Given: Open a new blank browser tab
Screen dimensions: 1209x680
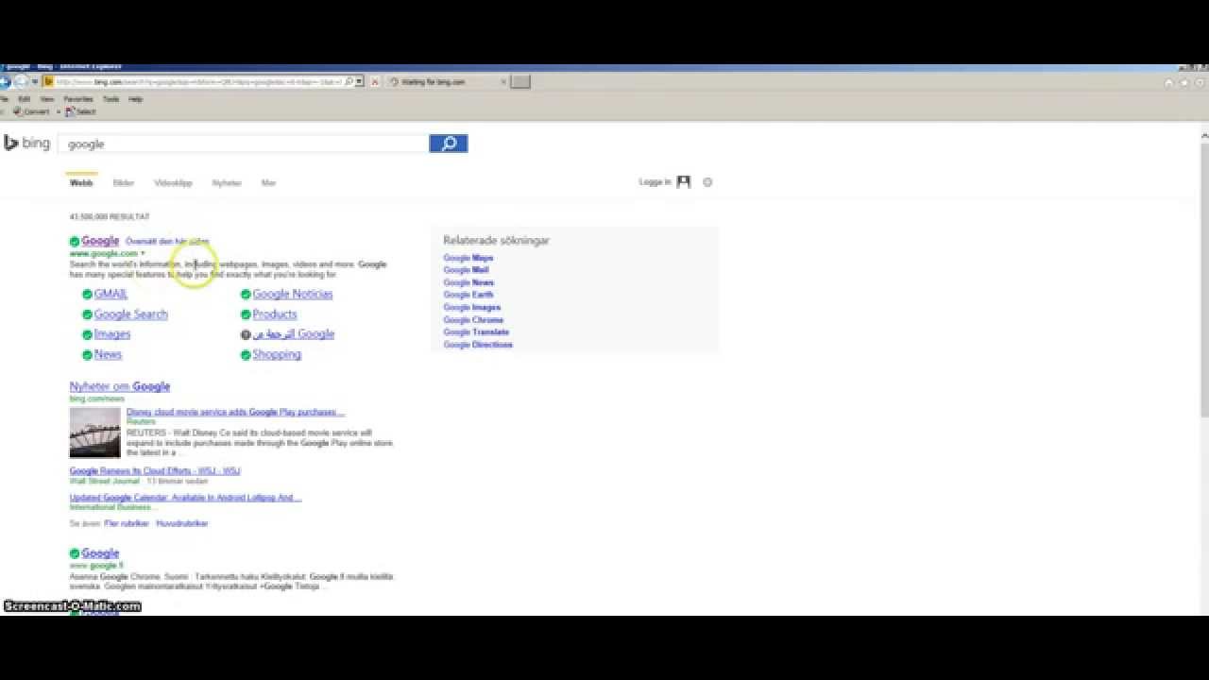Looking at the screenshot, I should pos(520,82).
